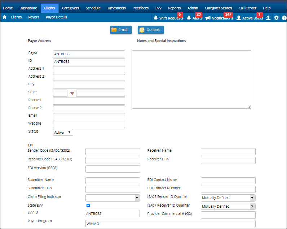This screenshot has height=229, width=287.
Task: Click the Submitter Name field
Action: coord(113,181)
